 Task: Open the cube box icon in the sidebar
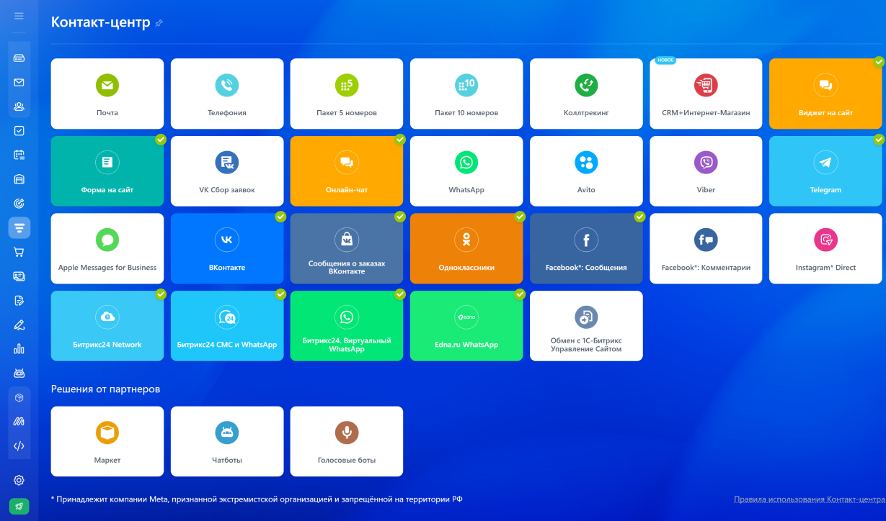(19, 397)
